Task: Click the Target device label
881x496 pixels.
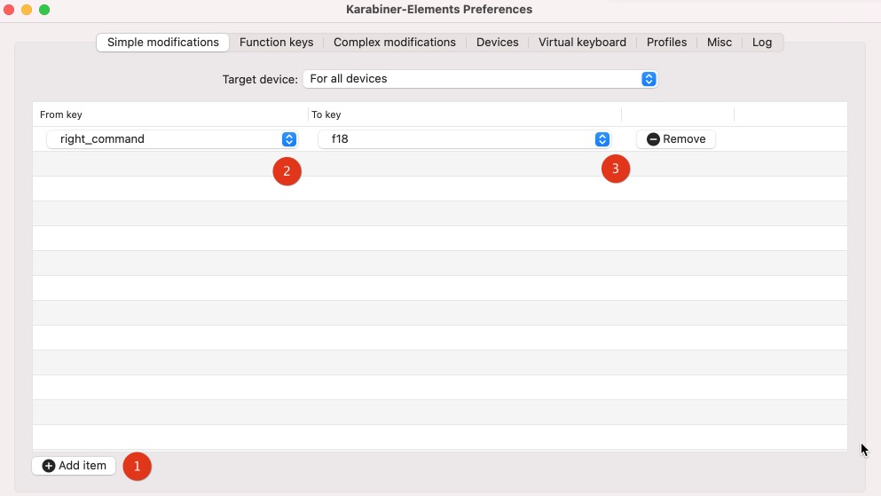Action: [x=260, y=79]
